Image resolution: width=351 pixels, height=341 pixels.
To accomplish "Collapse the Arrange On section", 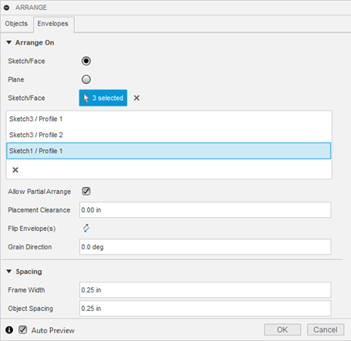I will pyautogui.click(x=9, y=42).
